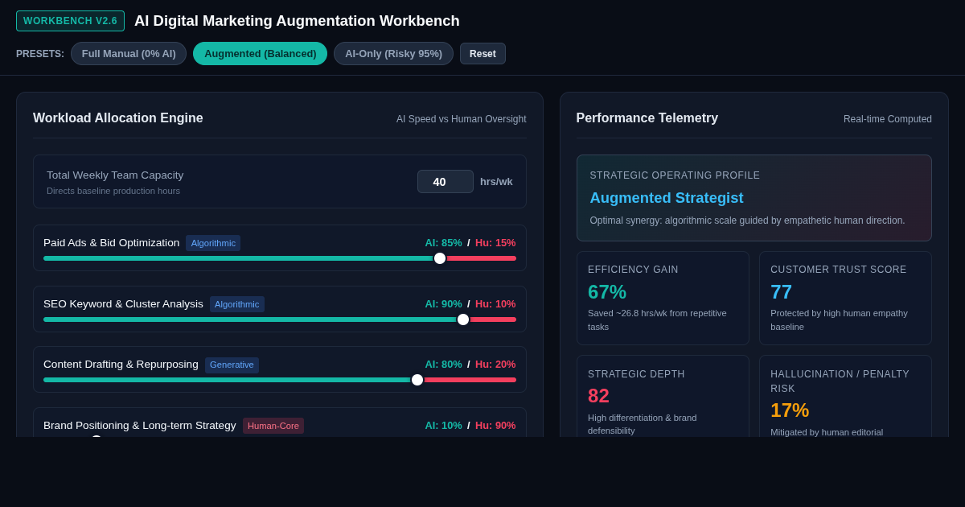Click the 'Directs baseline production hours' caption
965x507 pixels.
point(113,191)
